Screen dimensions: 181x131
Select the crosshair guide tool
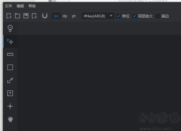click(10, 106)
